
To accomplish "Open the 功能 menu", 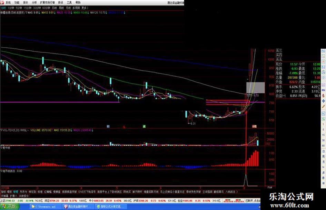I will coord(17,2).
